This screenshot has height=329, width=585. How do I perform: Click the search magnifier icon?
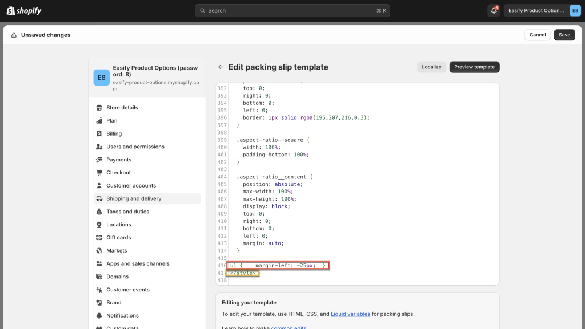202,11
